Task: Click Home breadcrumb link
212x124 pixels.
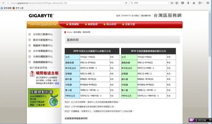Action: click(69, 32)
